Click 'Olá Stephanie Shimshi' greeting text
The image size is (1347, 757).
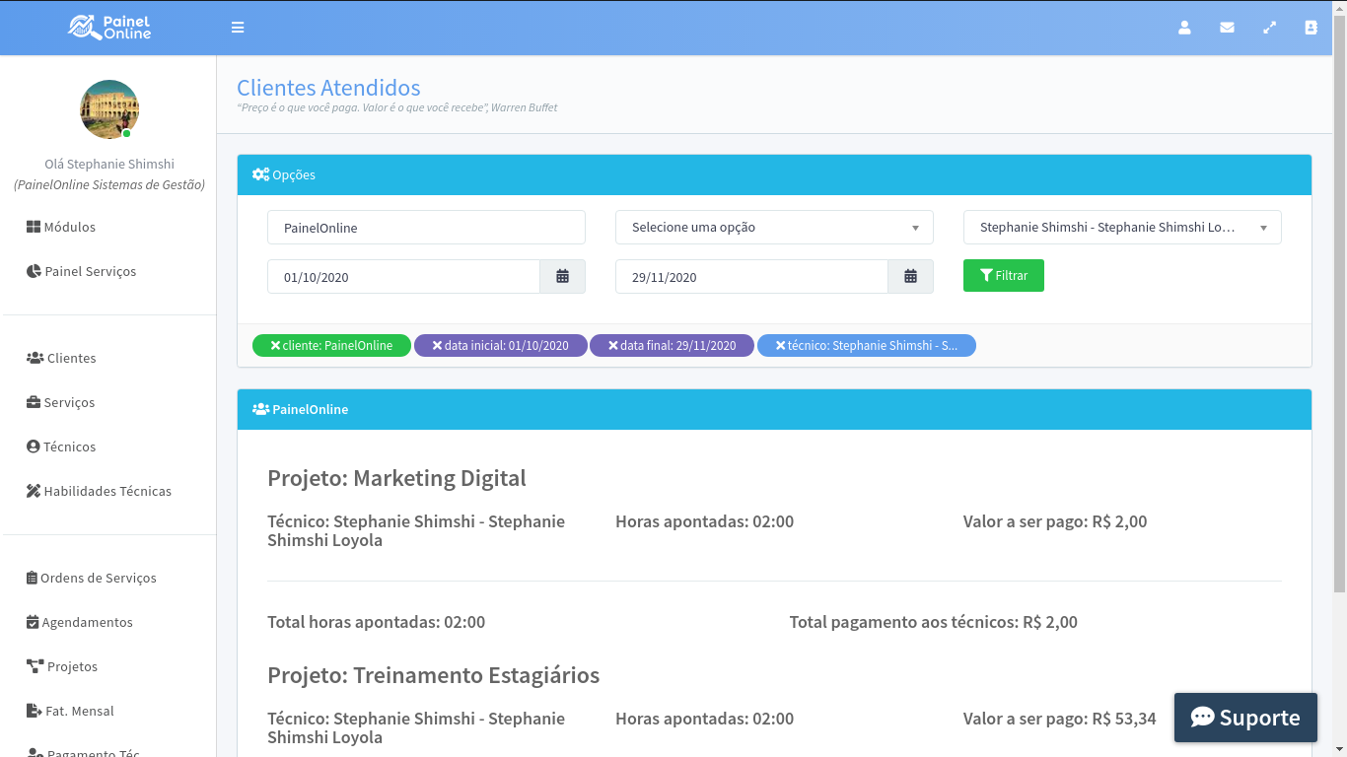(x=109, y=164)
